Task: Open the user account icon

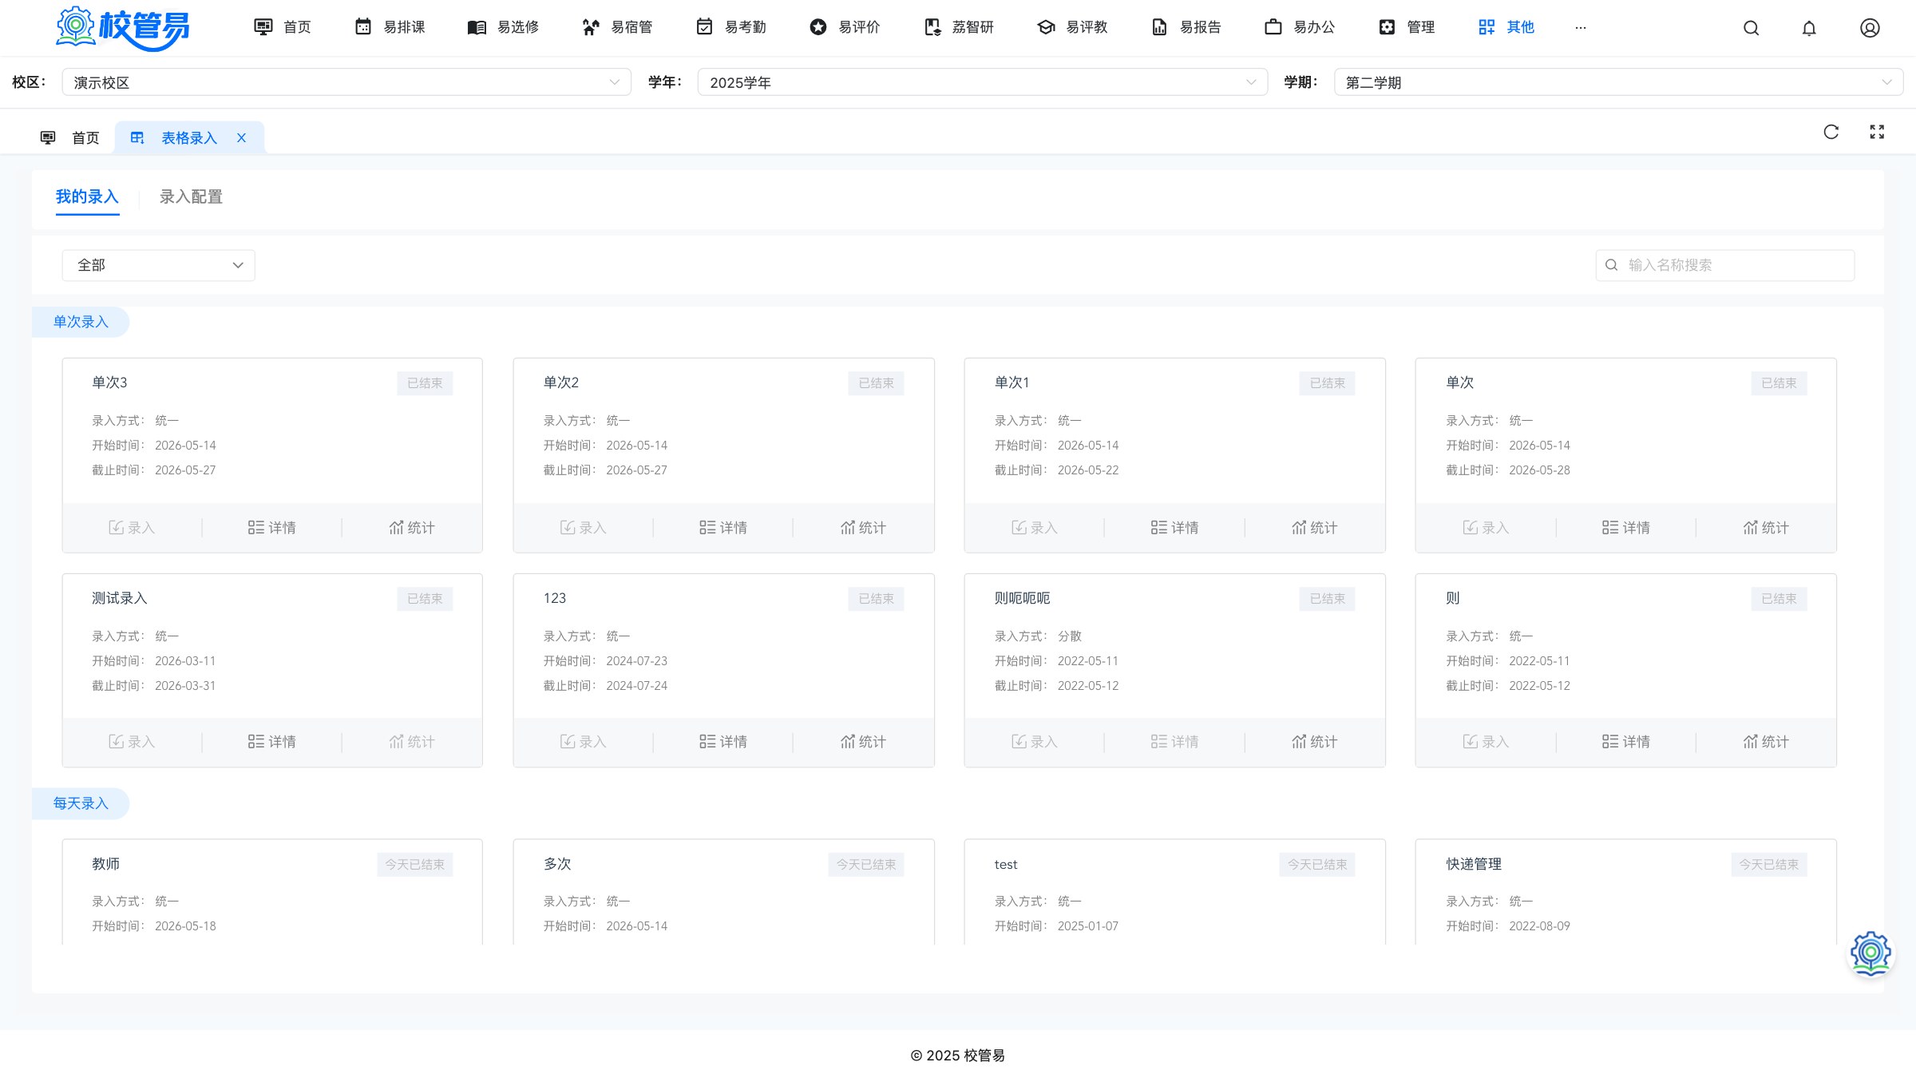Action: coord(1870,28)
